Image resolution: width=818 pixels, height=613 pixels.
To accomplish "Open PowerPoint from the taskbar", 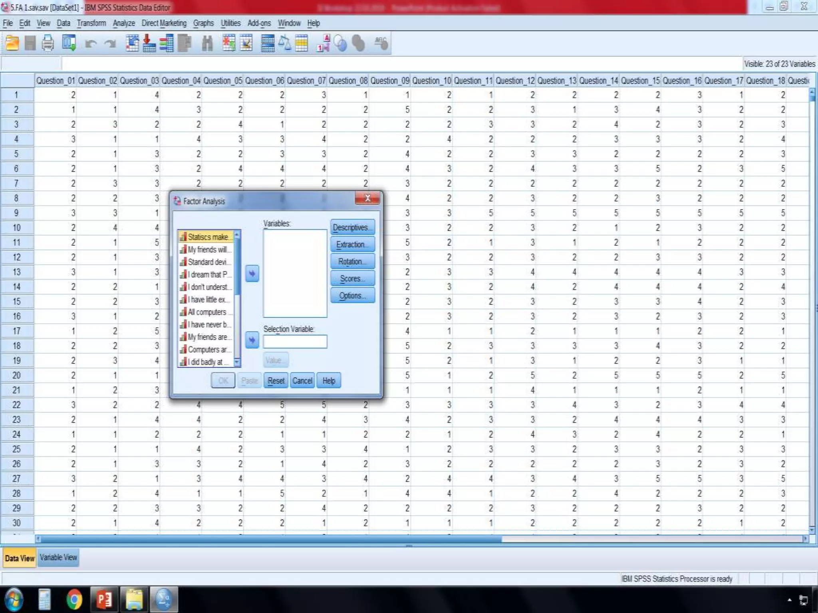I will click(x=104, y=599).
